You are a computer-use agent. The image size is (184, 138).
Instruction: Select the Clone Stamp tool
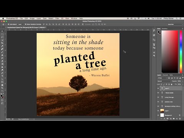click(x=2, y=55)
